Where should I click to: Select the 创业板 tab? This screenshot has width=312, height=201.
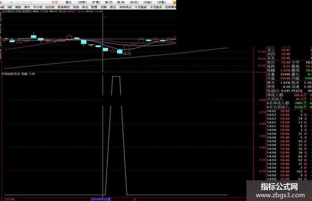(50, 7)
